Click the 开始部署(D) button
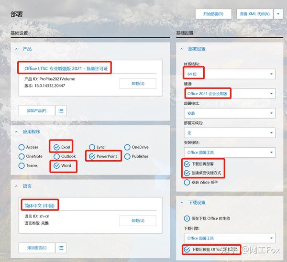Viewport: 287px width, 262px height. [x=213, y=14]
